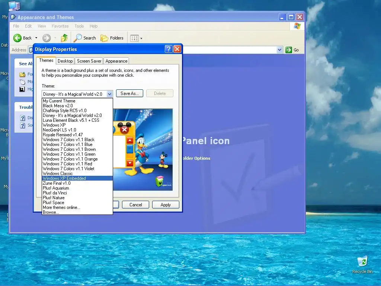Image resolution: width=381 pixels, height=286 pixels.
Task: Click the Sound troubleshooter help icon
Action: point(23,125)
